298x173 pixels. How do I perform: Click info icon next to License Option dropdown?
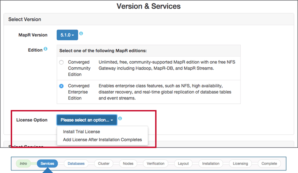point(120,118)
